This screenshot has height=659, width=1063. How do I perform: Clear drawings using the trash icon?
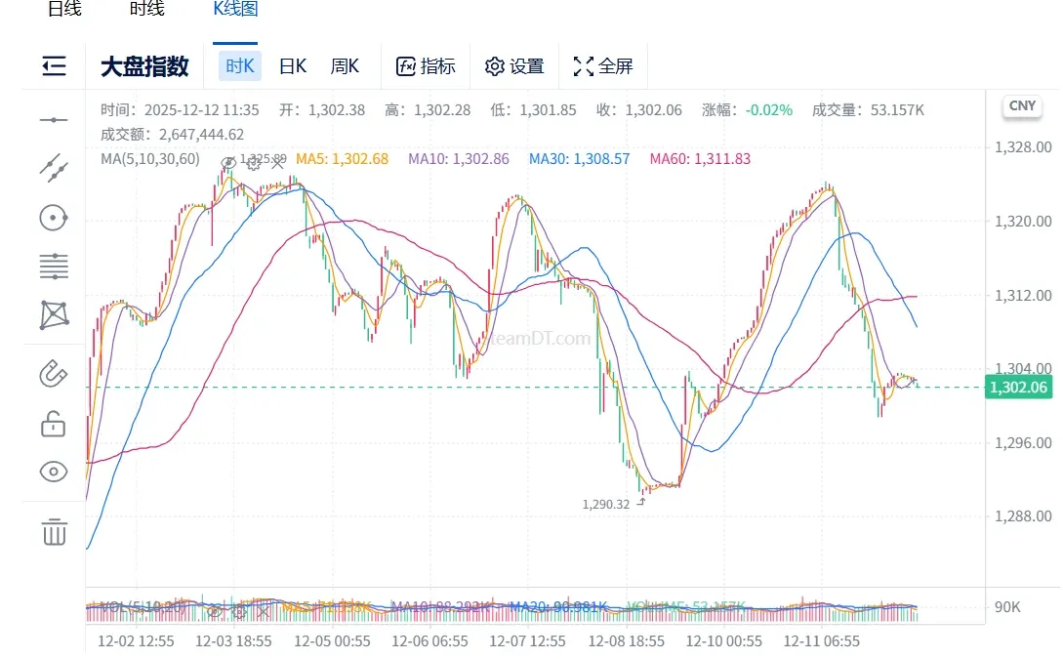(x=54, y=533)
